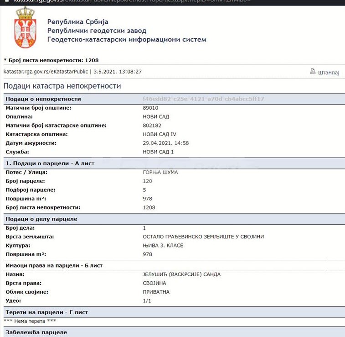Click the Забележба парцеле section header
The width and height of the screenshot is (345, 337).
[x=36, y=332]
